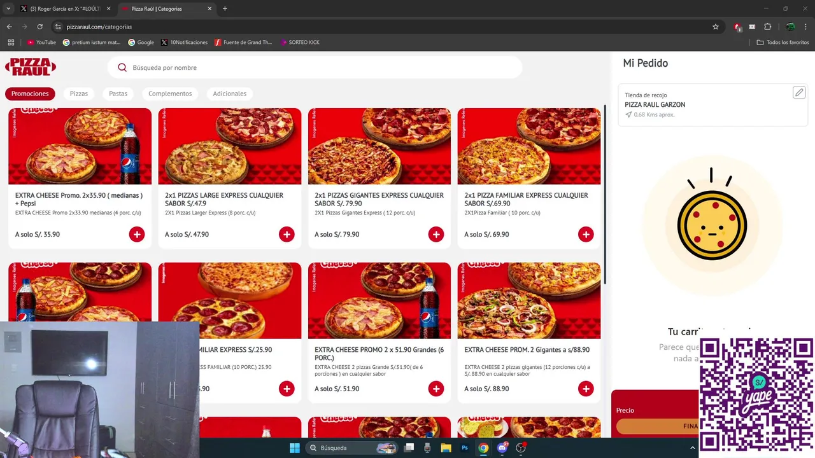Select the Pizzas category
This screenshot has width=815, height=458.
79,94
